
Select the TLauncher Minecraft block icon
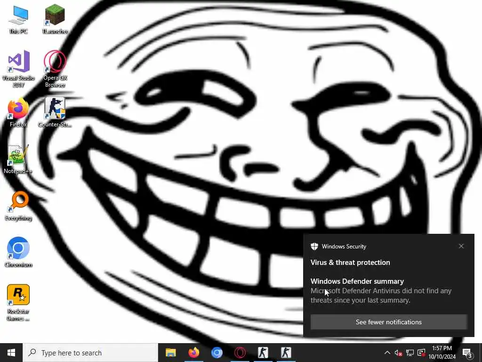[55, 19]
